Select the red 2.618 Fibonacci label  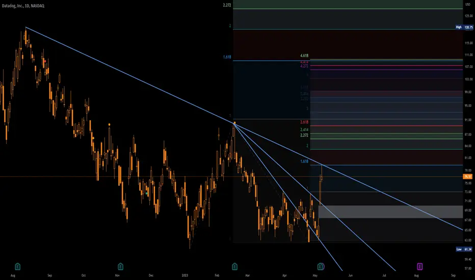(x=304, y=122)
